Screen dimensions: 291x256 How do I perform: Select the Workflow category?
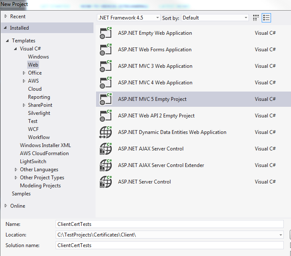coord(39,137)
